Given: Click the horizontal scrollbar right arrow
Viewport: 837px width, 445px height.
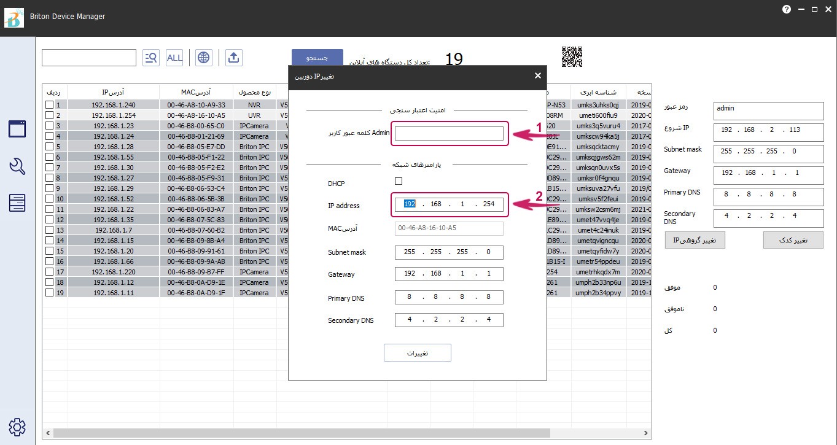Looking at the screenshot, I should click(647, 434).
